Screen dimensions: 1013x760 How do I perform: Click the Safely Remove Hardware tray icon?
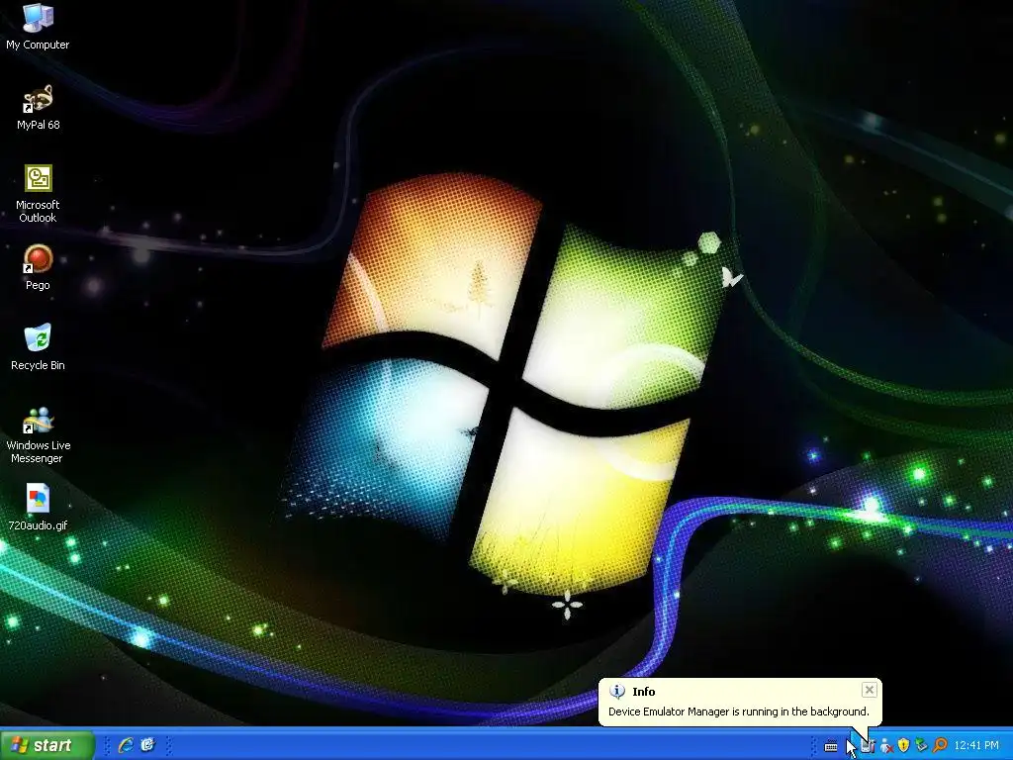point(922,746)
